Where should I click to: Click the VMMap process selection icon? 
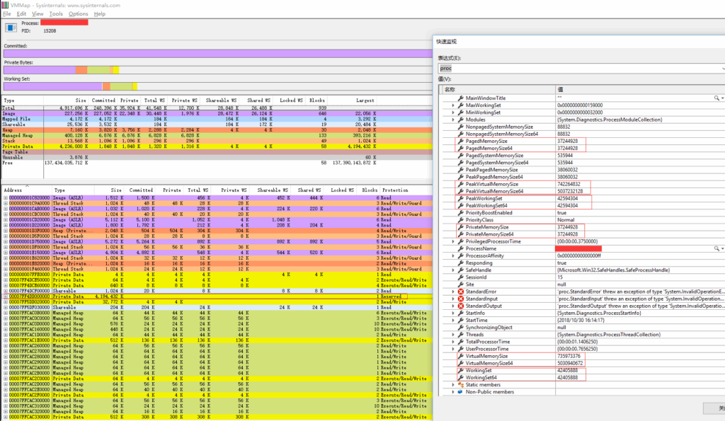pyautogui.click(x=11, y=28)
